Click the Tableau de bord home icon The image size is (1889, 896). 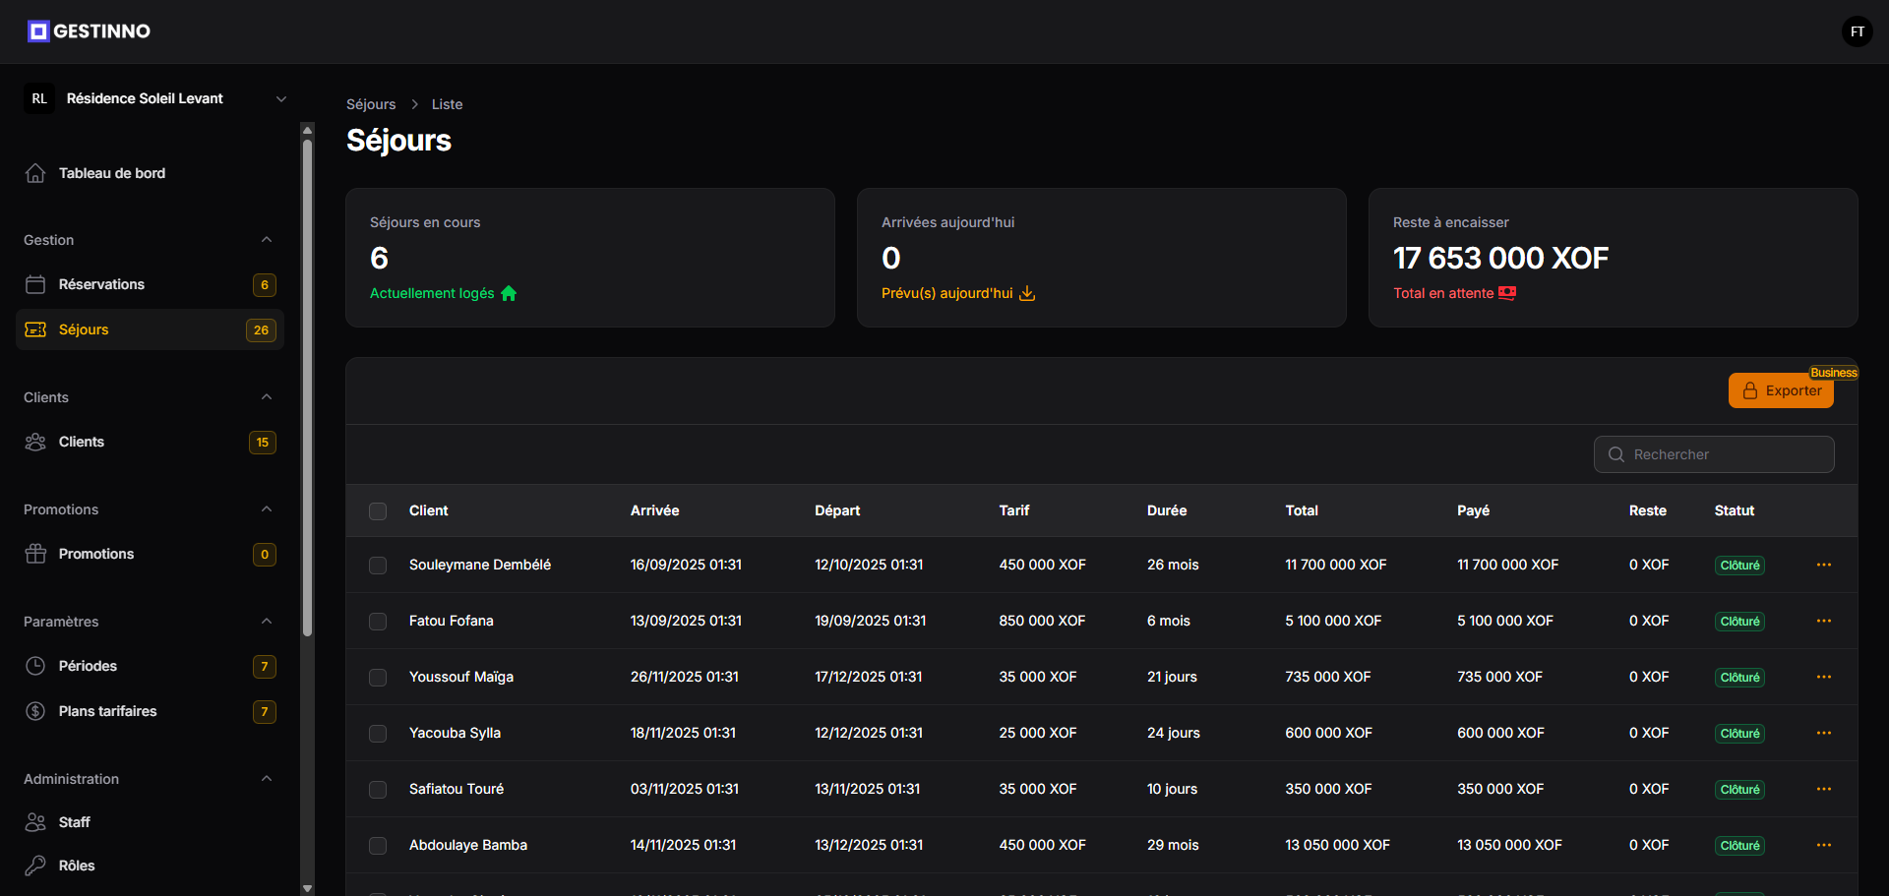tap(35, 173)
